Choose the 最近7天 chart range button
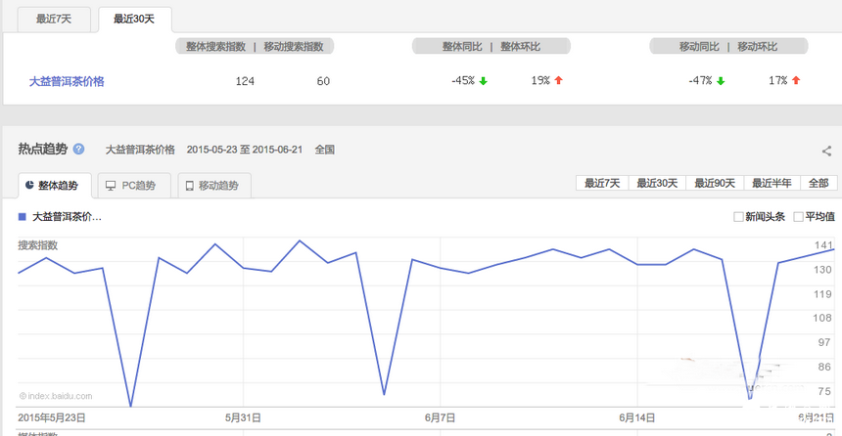 602,184
